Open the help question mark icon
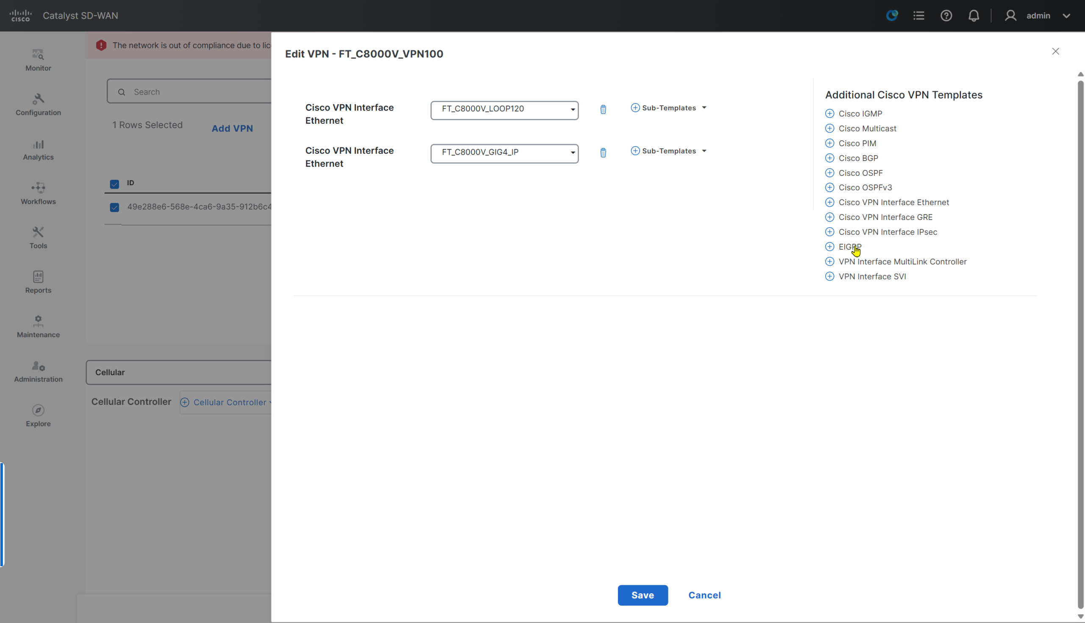Image resolution: width=1085 pixels, height=623 pixels. [x=946, y=15]
